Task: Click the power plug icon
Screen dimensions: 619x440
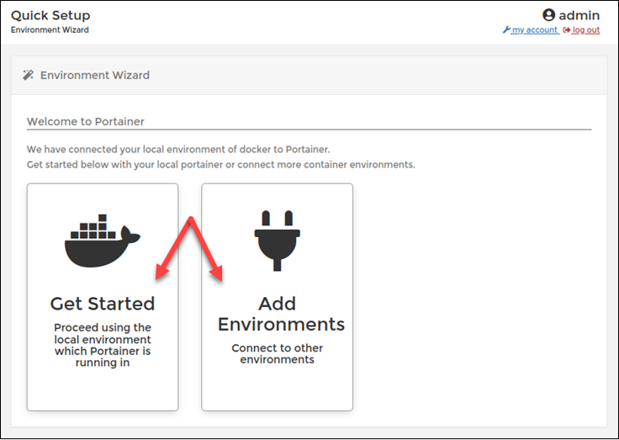Action: point(278,241)
